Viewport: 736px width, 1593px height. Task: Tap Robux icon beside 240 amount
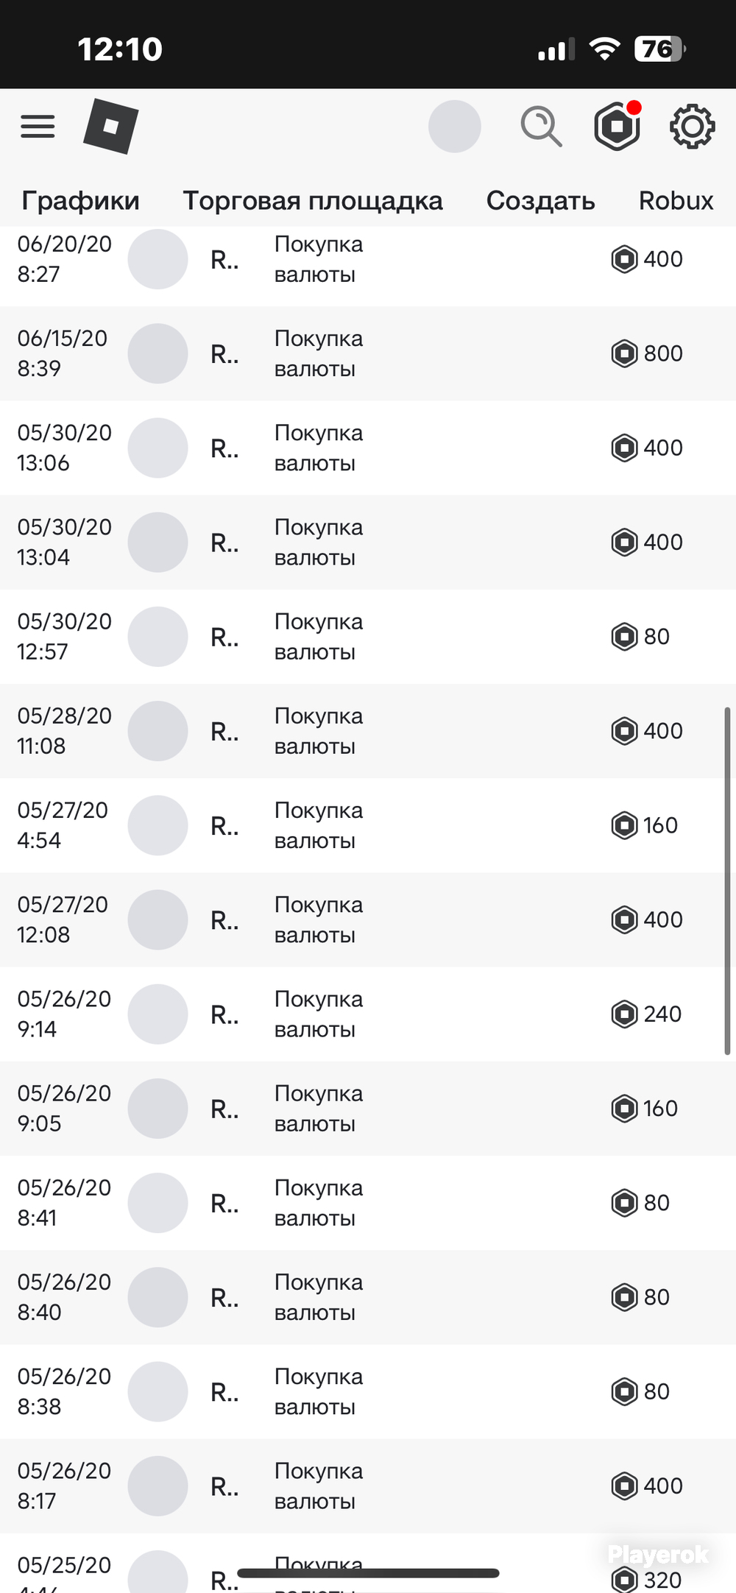pos(624,1014)
